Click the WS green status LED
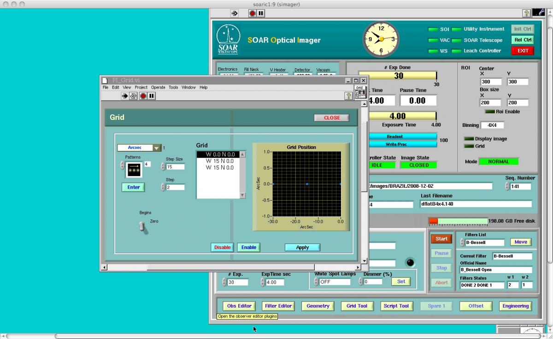This screenshot has height=339, width=553. (433, 51)
